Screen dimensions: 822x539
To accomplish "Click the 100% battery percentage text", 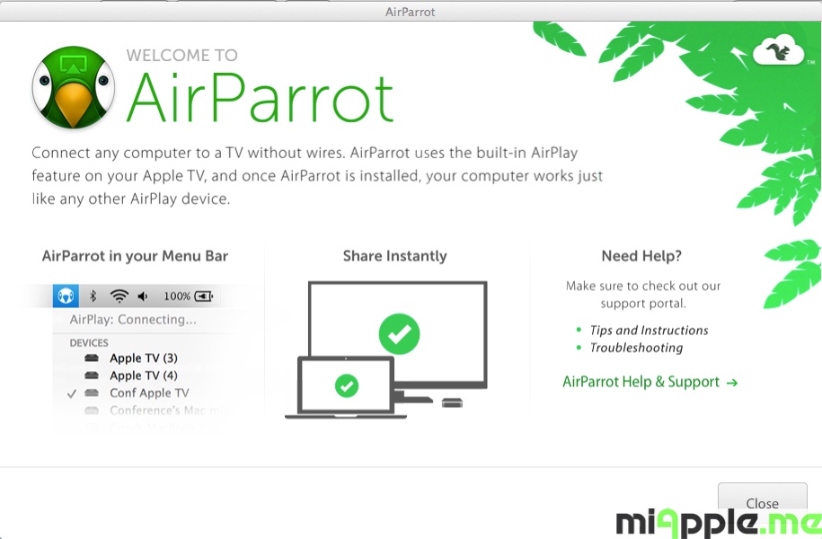I will coord(177,296).
